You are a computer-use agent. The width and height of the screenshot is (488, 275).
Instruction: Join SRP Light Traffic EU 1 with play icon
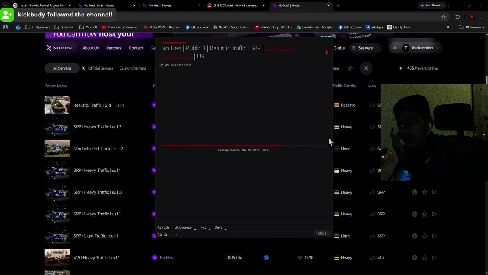pos(434,236)
